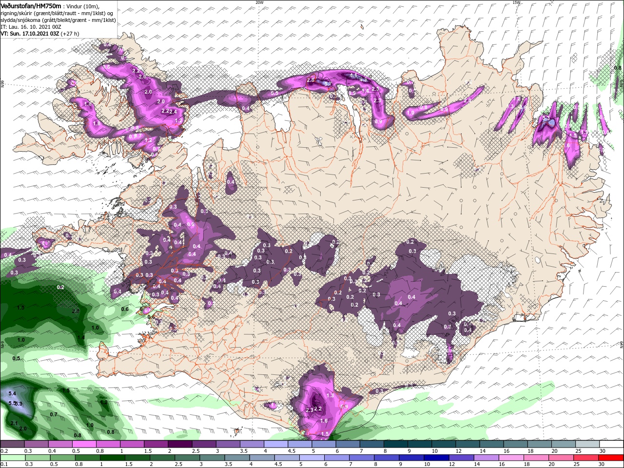Click the 15W longitude label
The height and width of the screenshot is (468, 624).
(516, 2)
